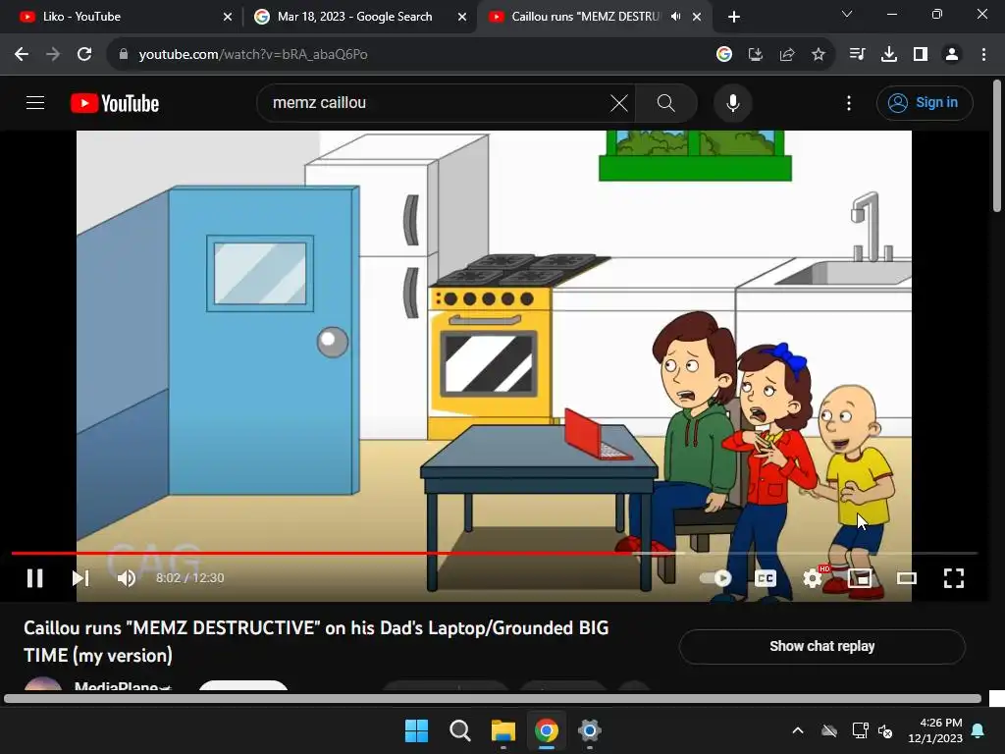1005x754 pixels.
Task: Open YouTube hamburger guide menu
Action: tap(35, 102)
